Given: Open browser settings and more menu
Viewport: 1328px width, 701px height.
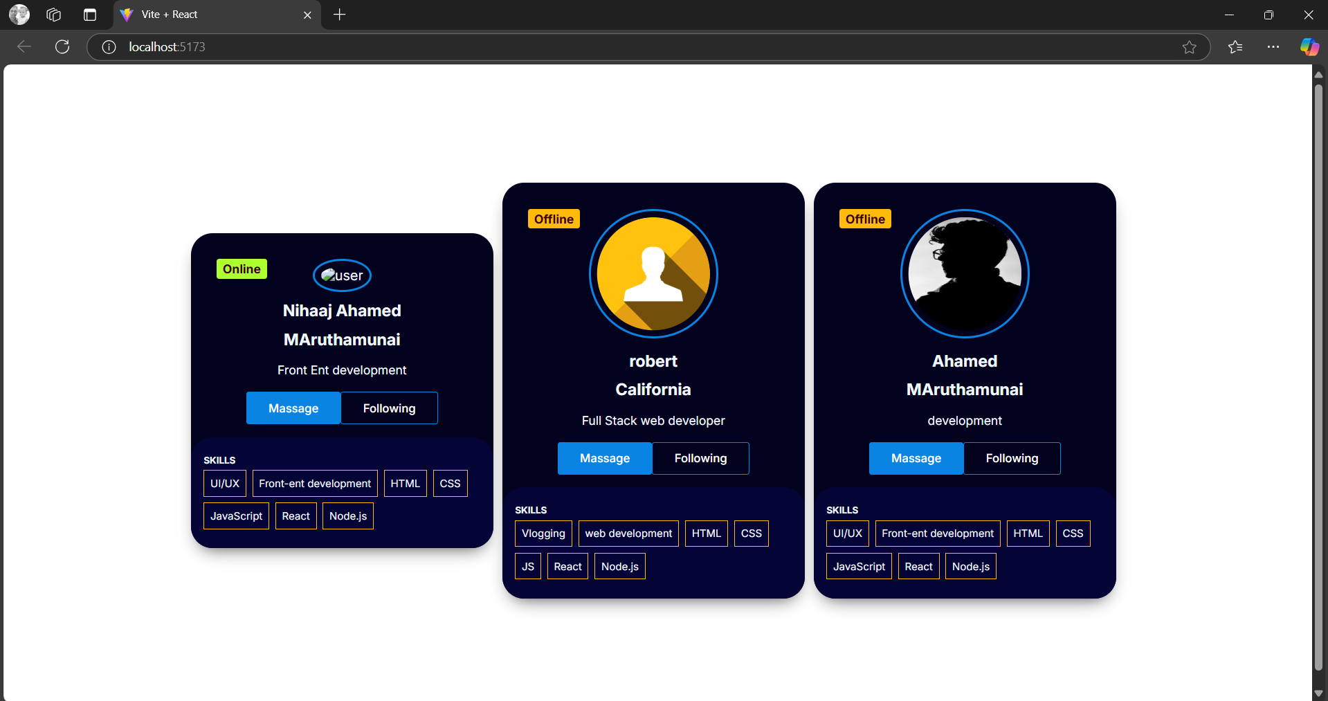Looking at the screenshot, I should tap(1273, 47).
